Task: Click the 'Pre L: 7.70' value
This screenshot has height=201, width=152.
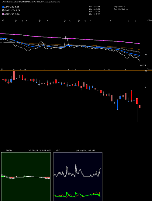Action: click(95, 12)
